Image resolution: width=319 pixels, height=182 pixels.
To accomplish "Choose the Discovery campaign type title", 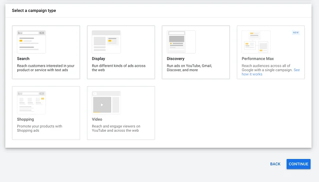I will [175, 59].
